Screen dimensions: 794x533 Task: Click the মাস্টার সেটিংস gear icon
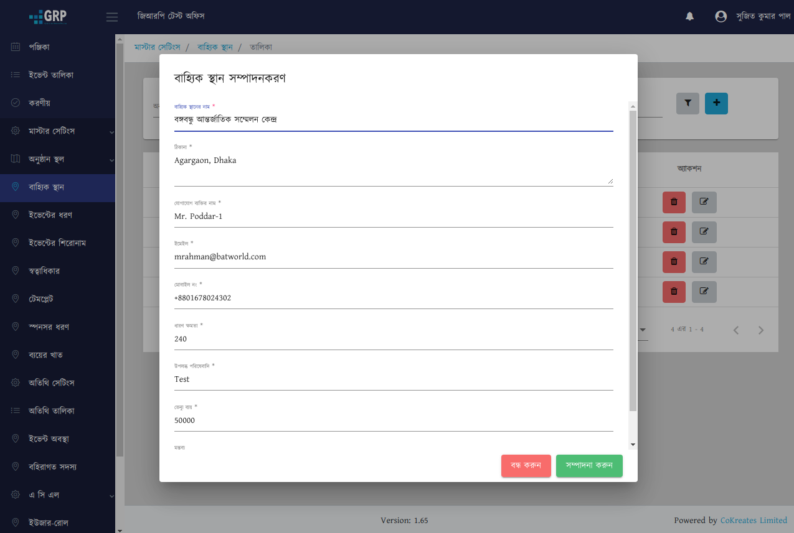click(x=16, y=131)
